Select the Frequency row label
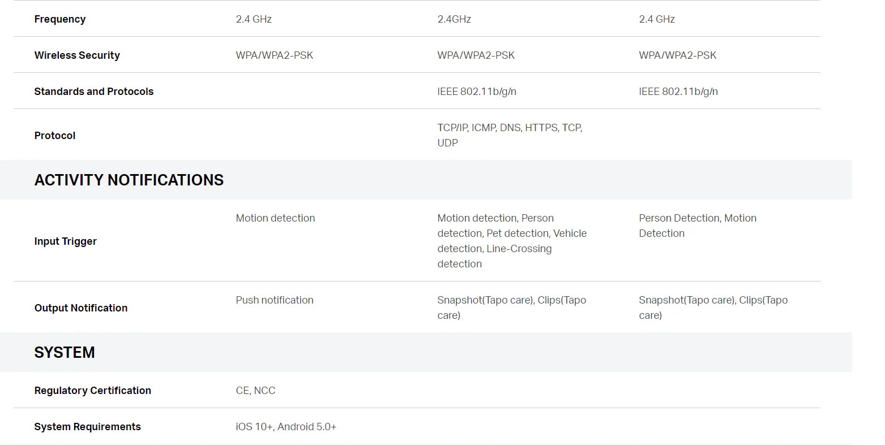885x446 pixels. tap(60, 19)
